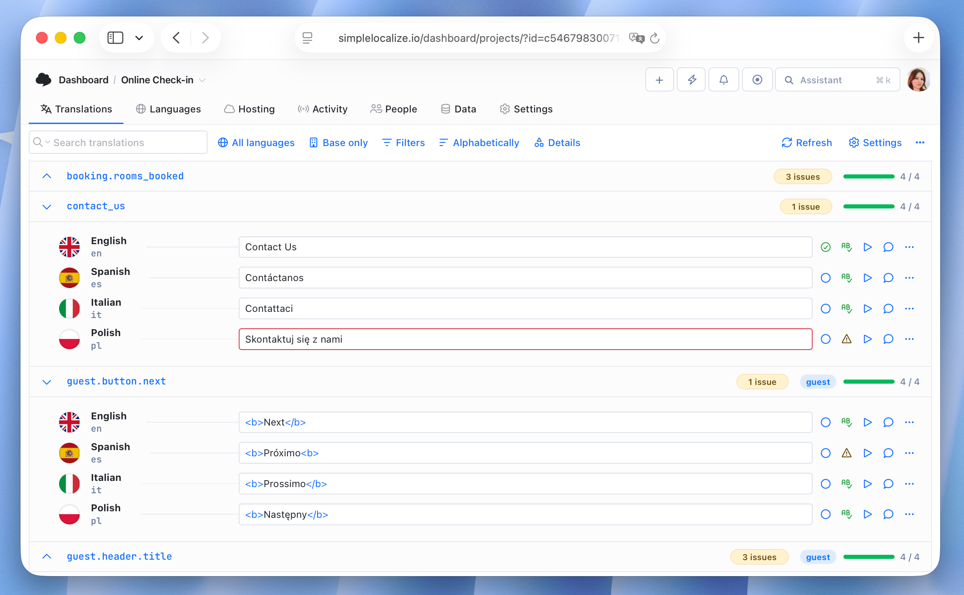
Task: Click the green reviewed checkmark on English Contact Us
Action: tap(825, 247)
